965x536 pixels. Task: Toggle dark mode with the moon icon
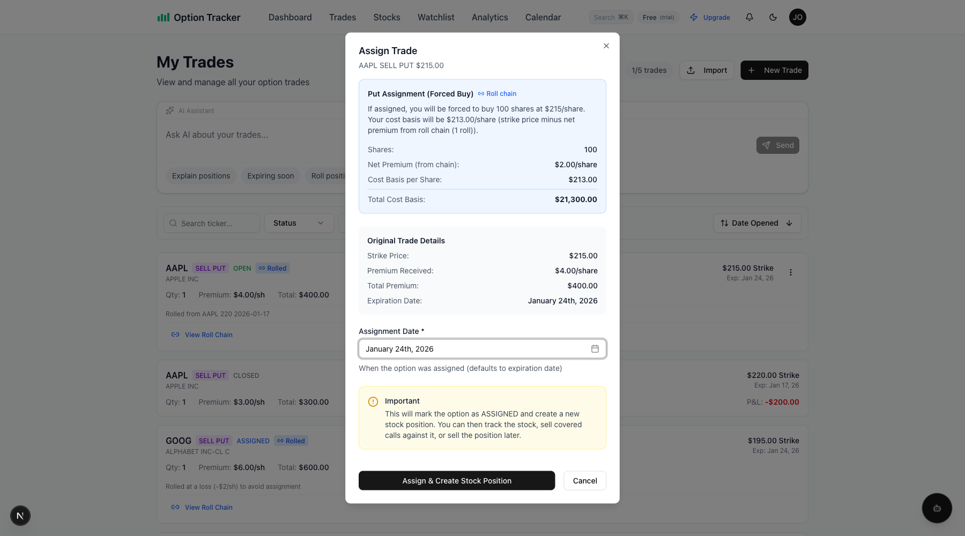[x=773, y=17]
